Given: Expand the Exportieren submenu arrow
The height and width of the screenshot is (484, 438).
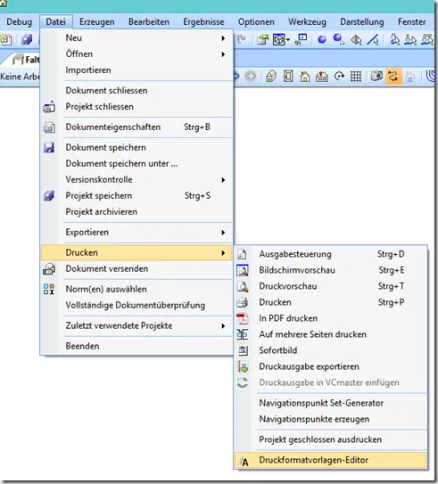Looking at the screenshot, I should point(223,233).
